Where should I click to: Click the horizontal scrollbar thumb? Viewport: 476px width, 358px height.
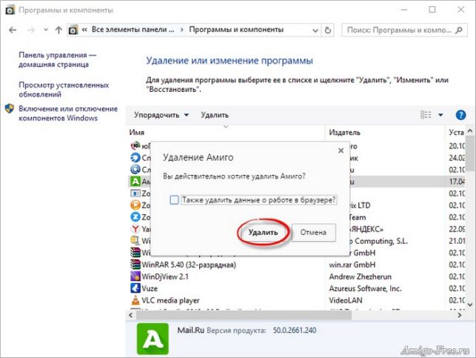pos(244,316)
